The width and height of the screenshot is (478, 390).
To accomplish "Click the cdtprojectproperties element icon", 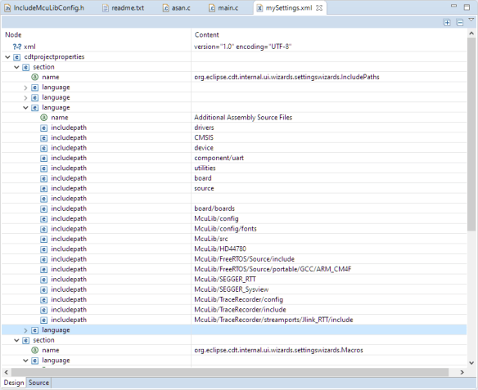I will [x=17, y=57].
